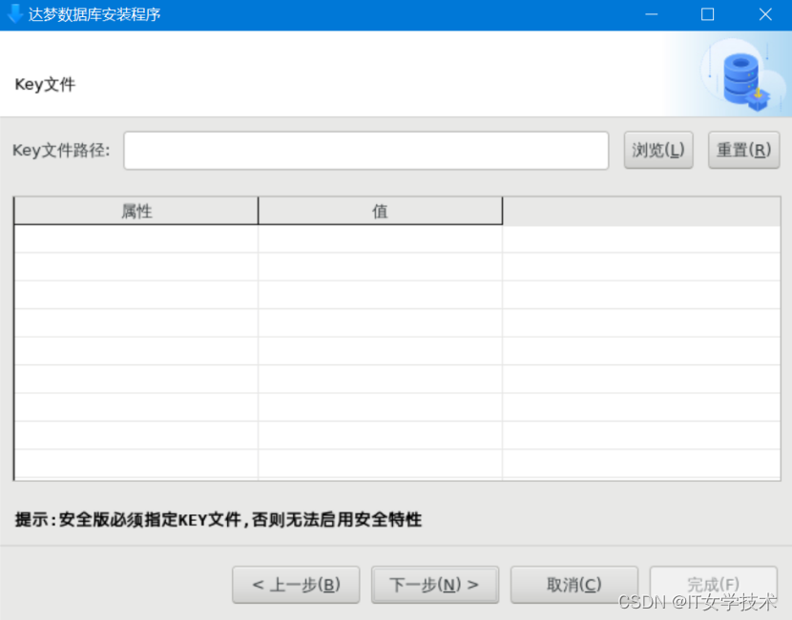Click the disabled 完成(F) finish button
This screenshot has width=792, height=620.
pyautogui.click(x=713, y=584)
